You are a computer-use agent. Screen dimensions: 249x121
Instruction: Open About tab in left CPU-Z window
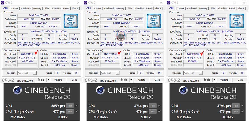pyautogui.click(x=75, y=9)
